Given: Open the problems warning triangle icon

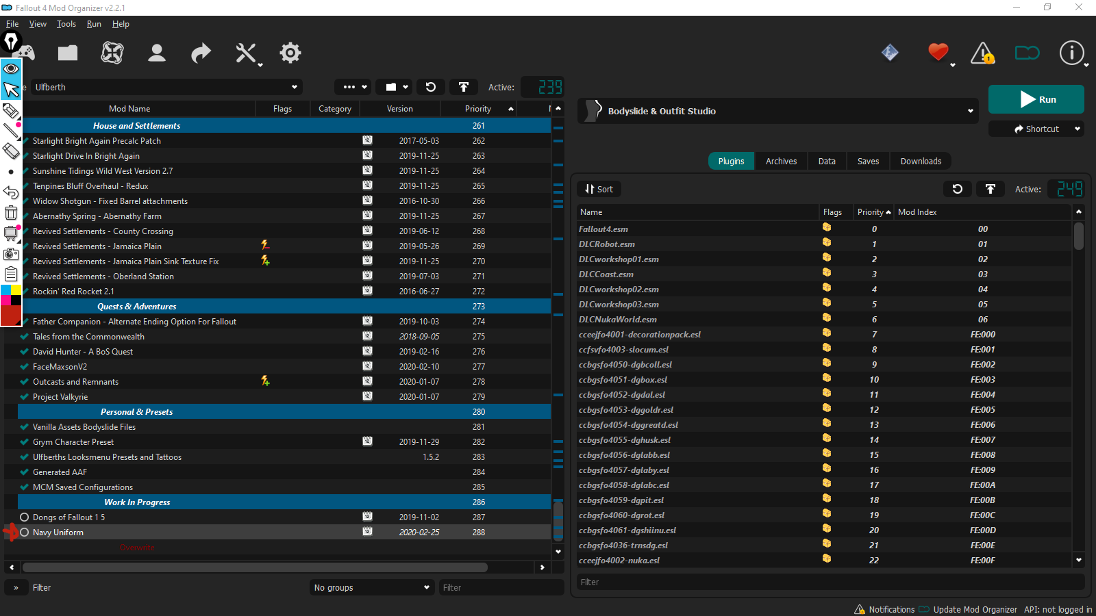Looking at the screenshot, I should pos(982,53).
